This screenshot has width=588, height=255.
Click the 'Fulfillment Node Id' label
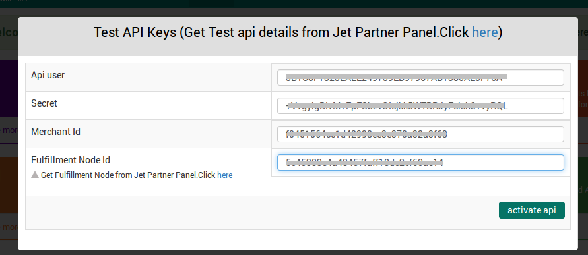(71, 160)
